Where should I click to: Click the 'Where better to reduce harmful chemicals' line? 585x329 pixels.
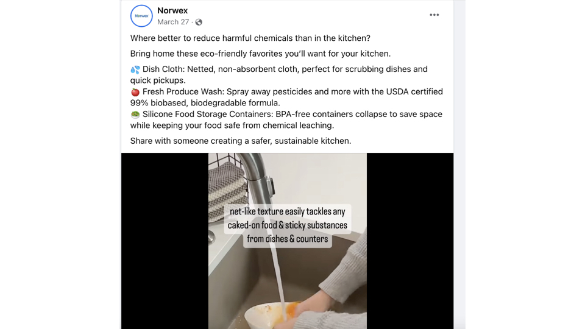pyautogui.click(x=250, y=38)
